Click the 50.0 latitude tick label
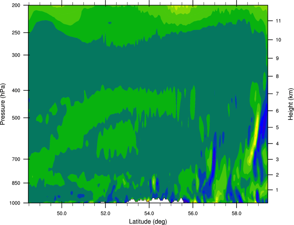 pos(62,214)
